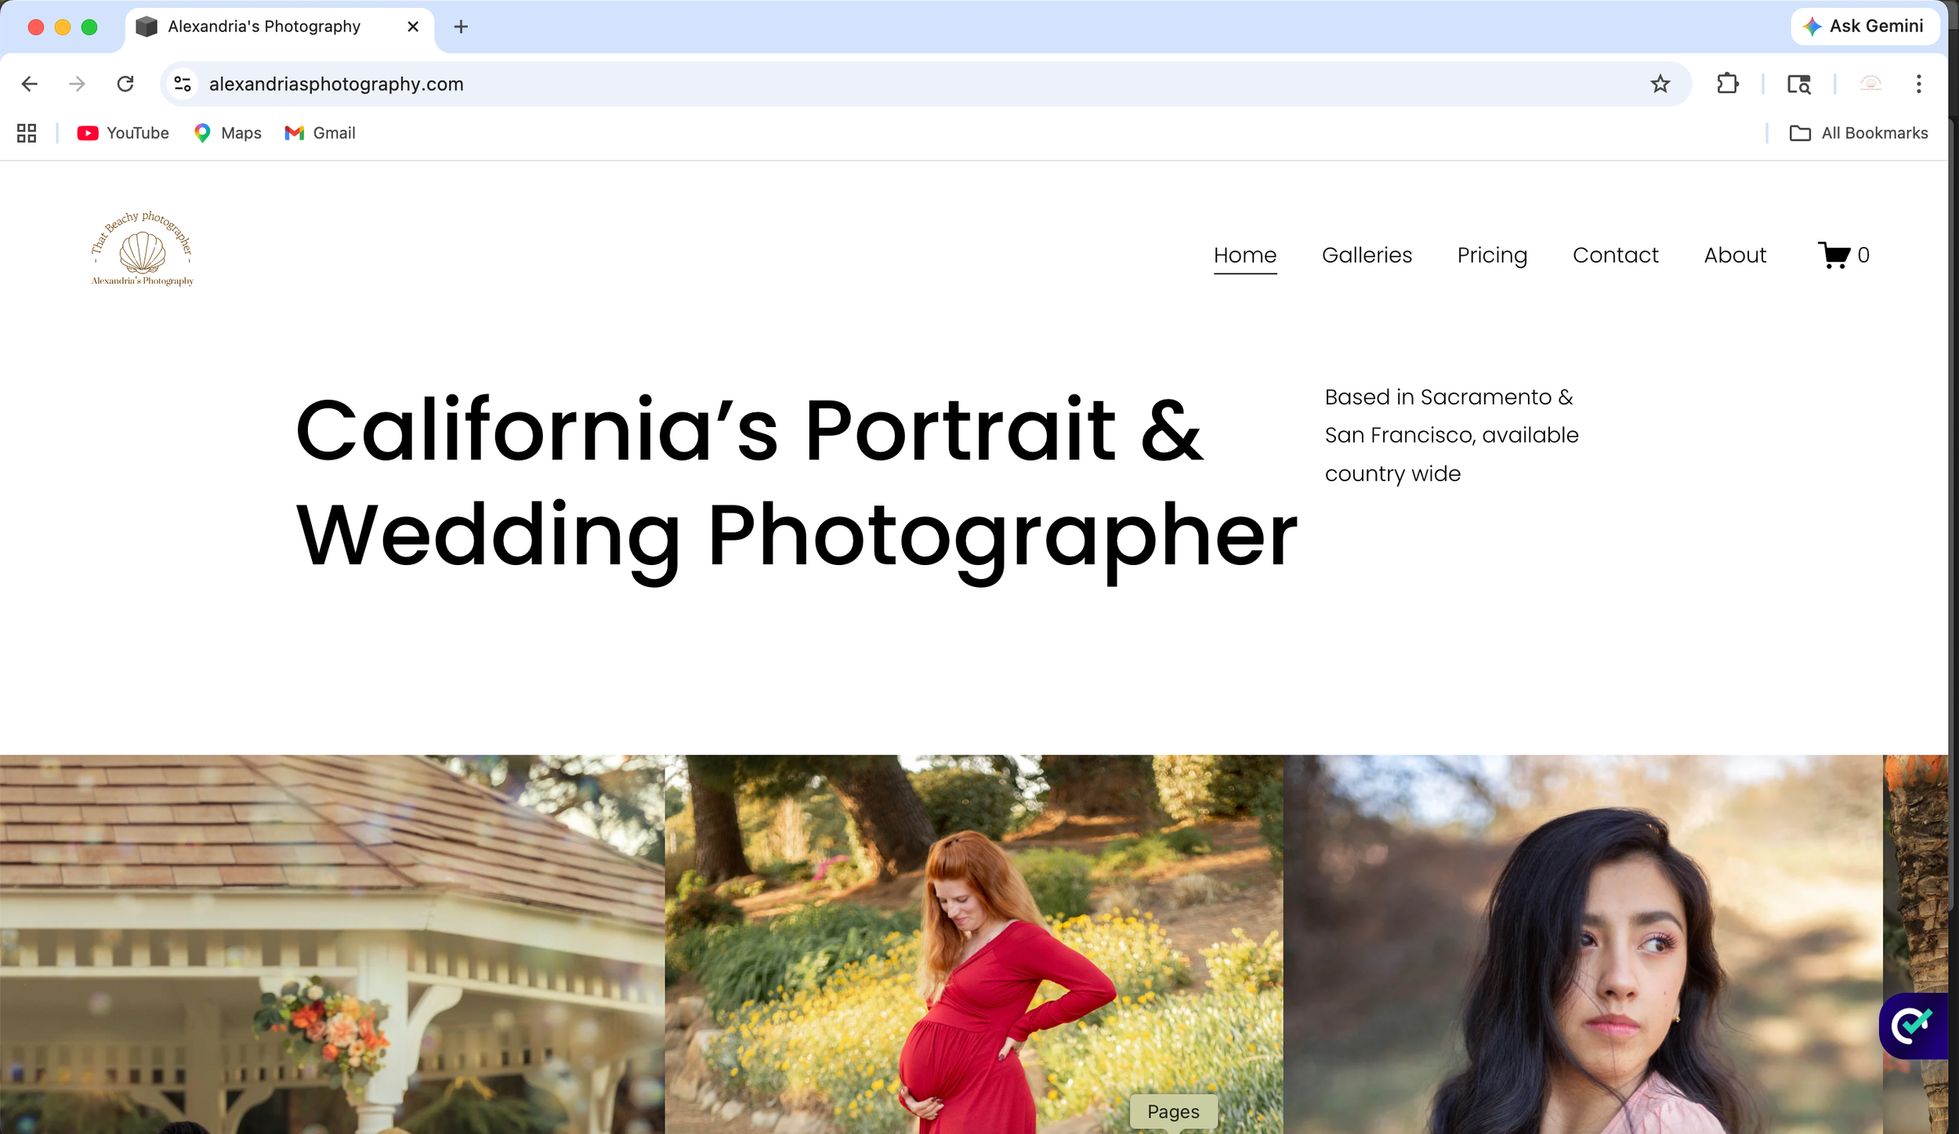This screenshot has width=1959, height=1134.
Task: Open a new tab with the plus icon
Action: (462, 27)
